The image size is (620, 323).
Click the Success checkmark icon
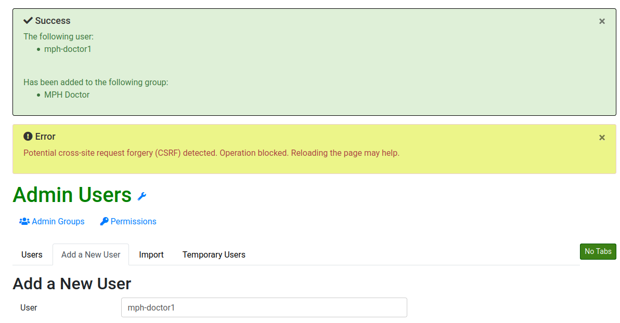[x=28, y=21]
